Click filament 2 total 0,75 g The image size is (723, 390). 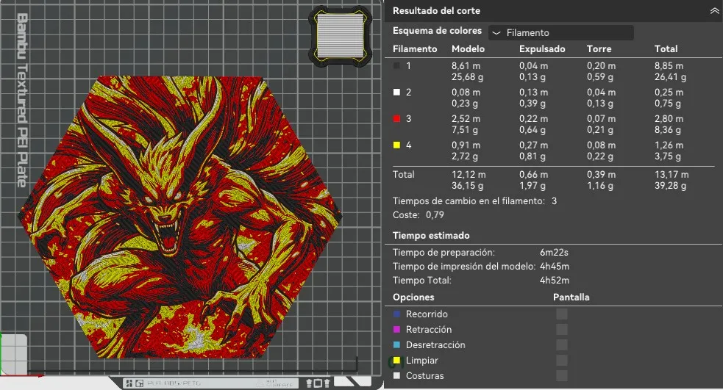pos(668,103)
